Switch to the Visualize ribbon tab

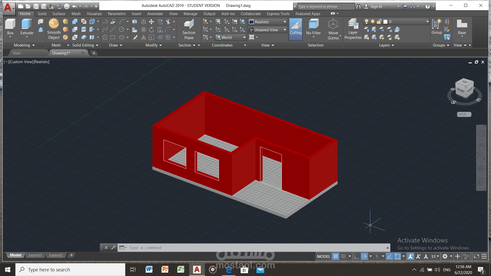tap(94, 14)
